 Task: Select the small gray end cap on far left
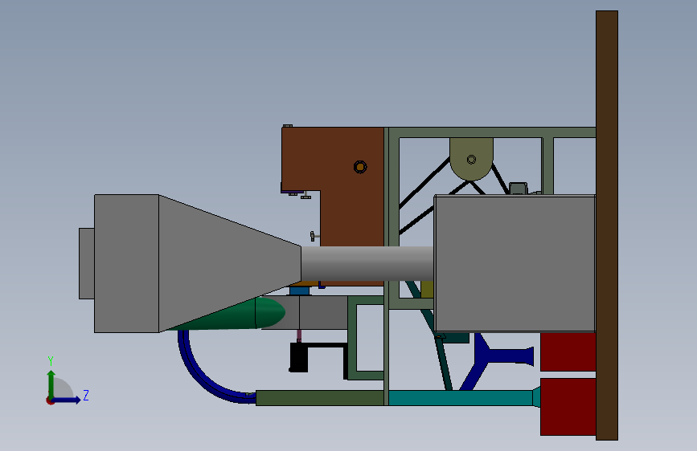(87, 263)
